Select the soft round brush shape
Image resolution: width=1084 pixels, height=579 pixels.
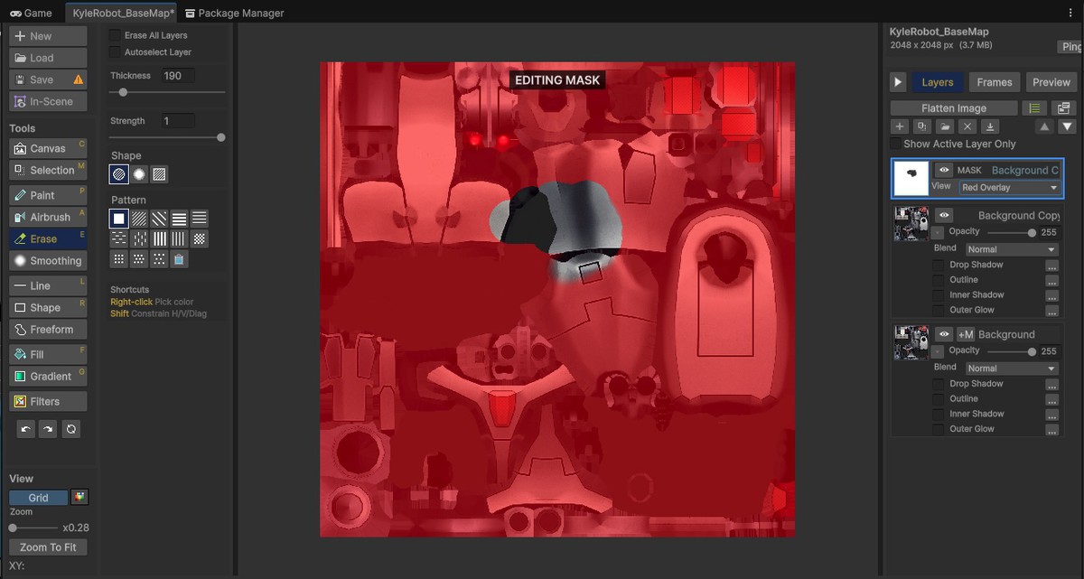[140, 173]
